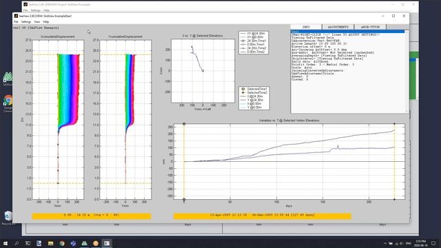441x248 pixels.
Task: Click the 'X vs. Y @ Selected Elevations' title
Action: [x=203, y=36]
